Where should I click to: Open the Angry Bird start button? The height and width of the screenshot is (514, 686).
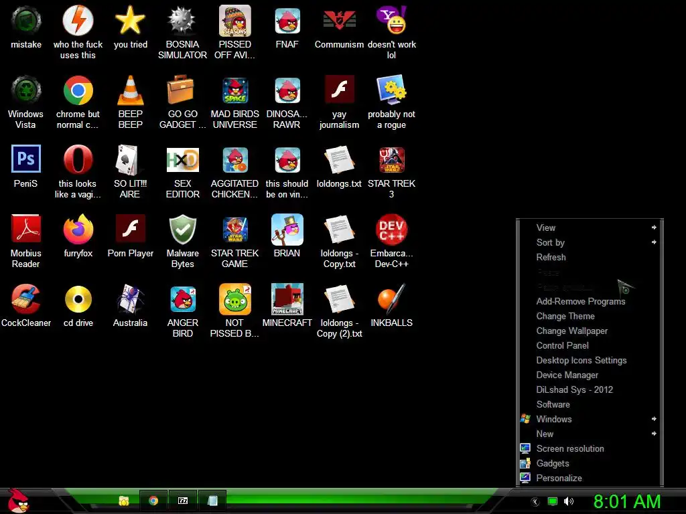click(x=18, y=501)
